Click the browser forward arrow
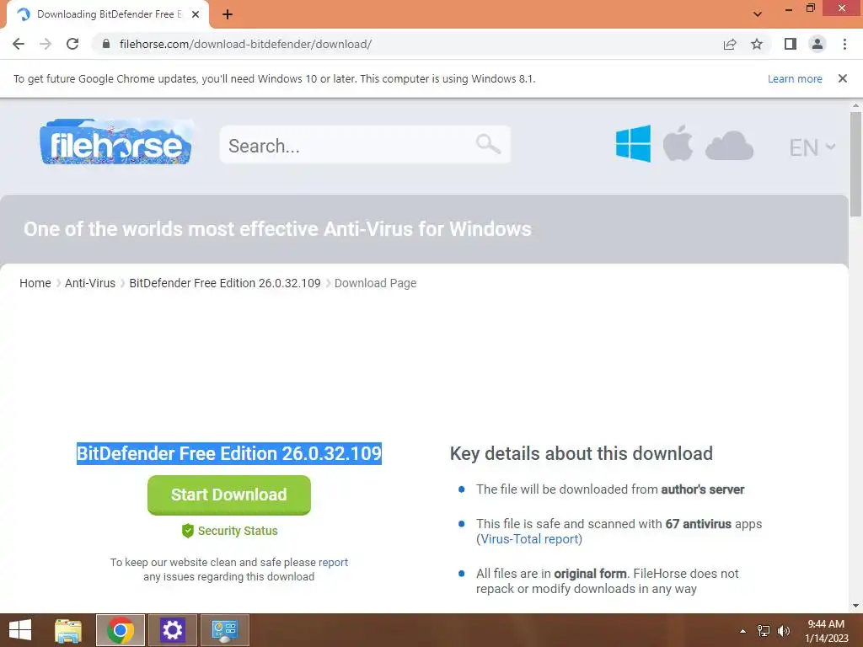Screen dimensions: 863x647 point(46,44)
